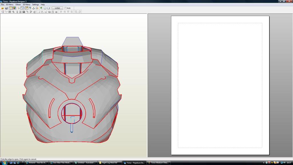
Task: Switch to Iron Man Files taskbar window
Action: pos(61,163)
